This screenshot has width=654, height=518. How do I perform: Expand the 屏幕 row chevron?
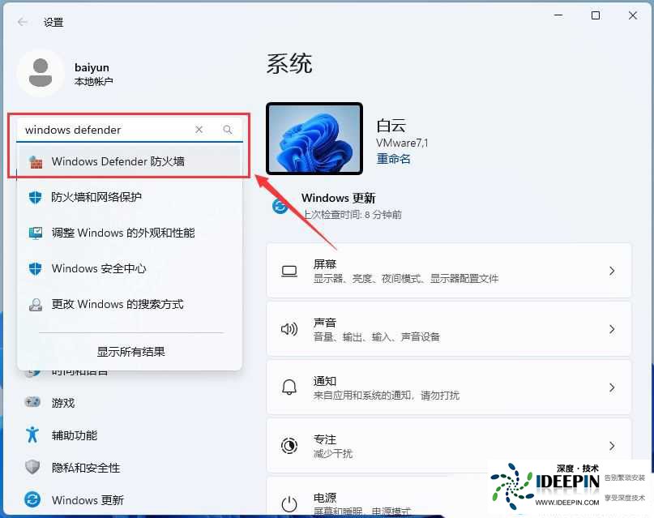pos(612,271)
